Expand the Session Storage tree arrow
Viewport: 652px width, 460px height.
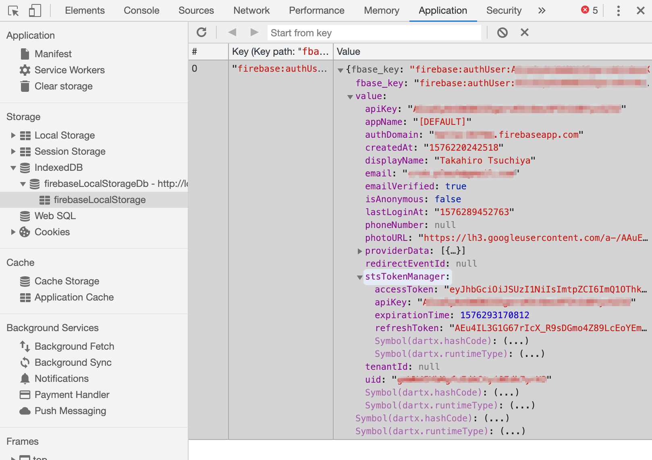(13, 151)
